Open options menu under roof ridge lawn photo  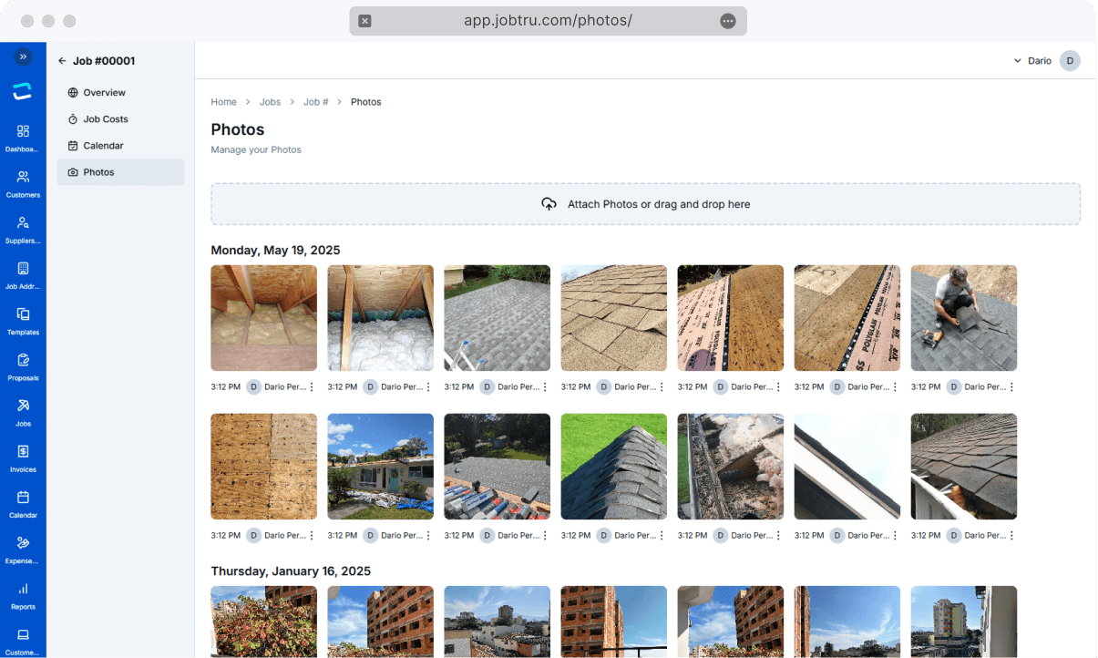tap(662, 536)
